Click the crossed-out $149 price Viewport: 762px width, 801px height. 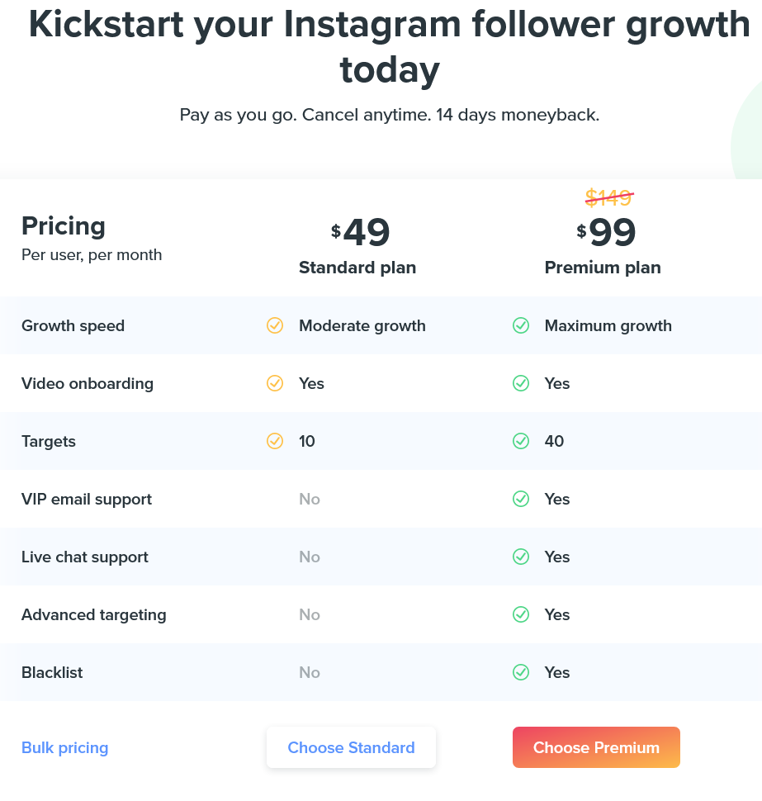click(x=608, y=198)
